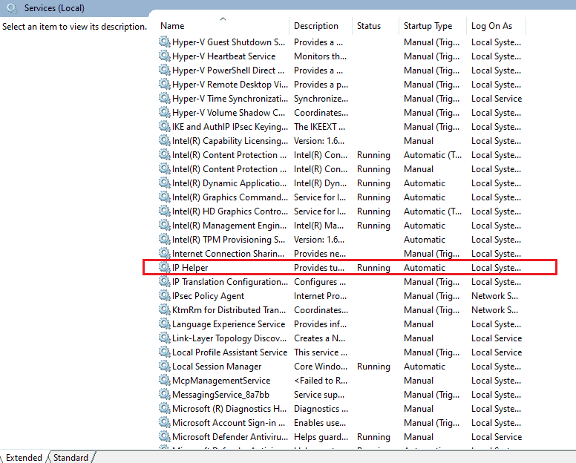Click the IP Translation Configuration gear icon
Viewport: 576px width, 463px height.
click(164, 281)
